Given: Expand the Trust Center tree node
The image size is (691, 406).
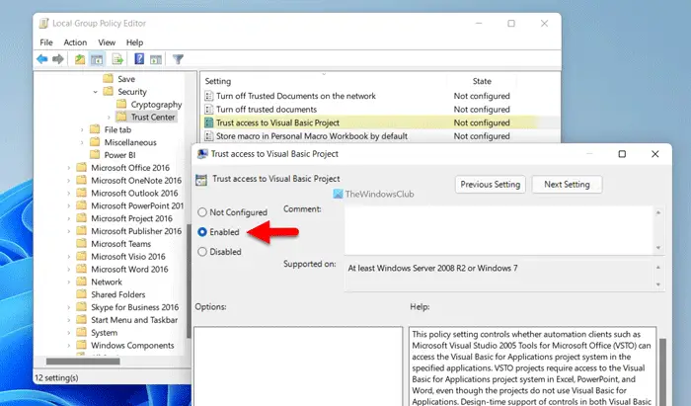Looking at the screenshot, I should click(x=109, y=118).
